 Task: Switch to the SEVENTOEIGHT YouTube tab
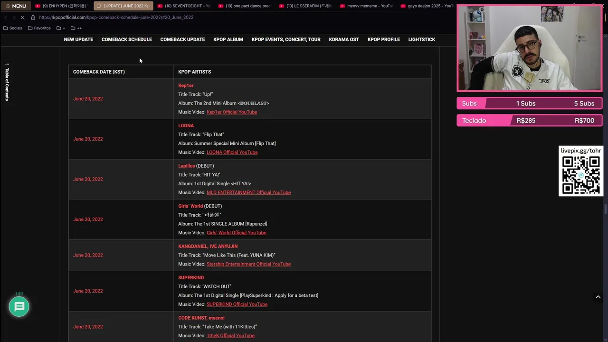tap(184, 6)
